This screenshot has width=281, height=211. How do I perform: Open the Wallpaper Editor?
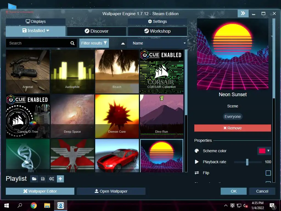[x=40, y=191]
